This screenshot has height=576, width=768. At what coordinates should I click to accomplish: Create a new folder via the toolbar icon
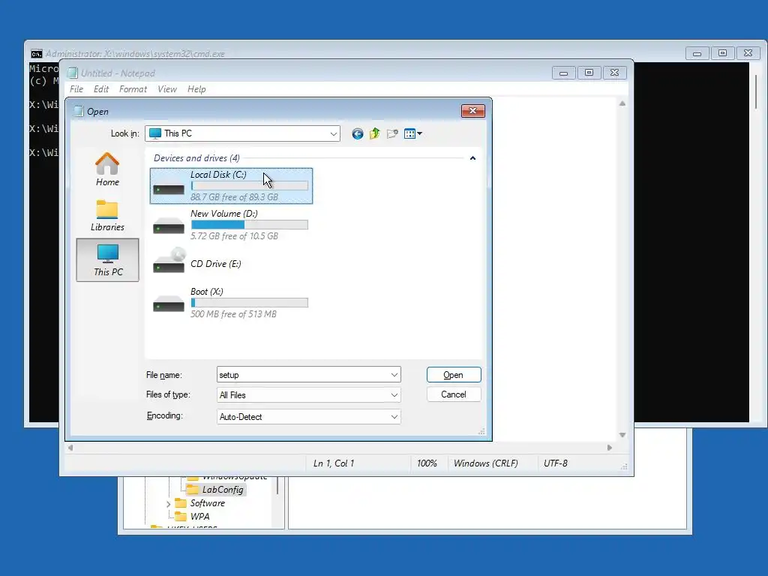[x=391, y=133]
